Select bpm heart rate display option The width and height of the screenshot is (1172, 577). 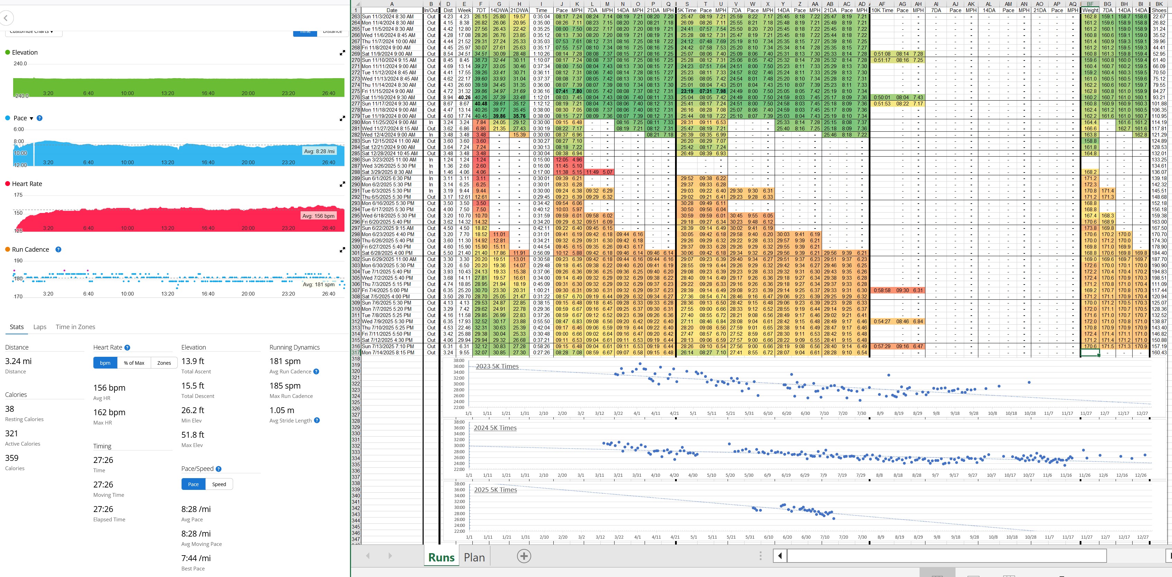pyautogui.click(x=105, y=363)
